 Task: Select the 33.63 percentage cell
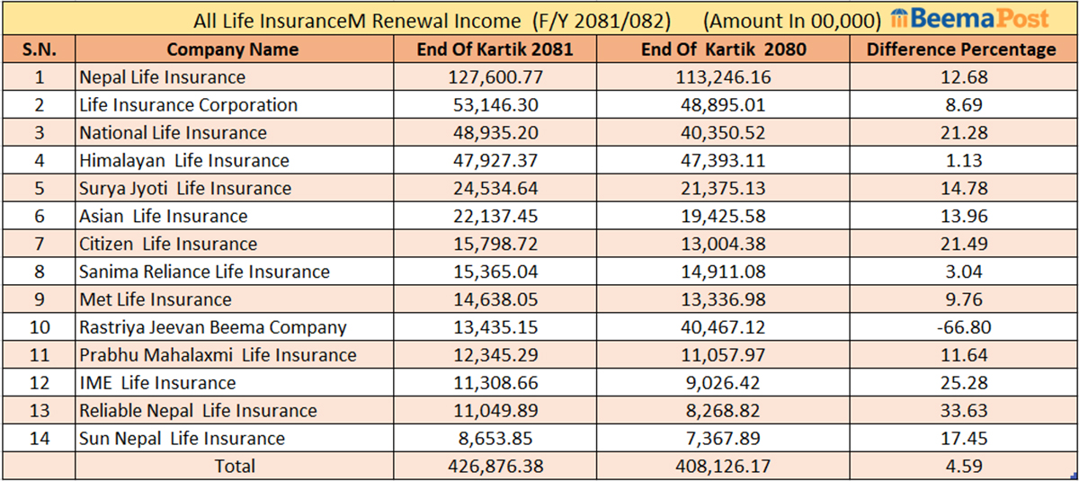[x=961, y=411]
